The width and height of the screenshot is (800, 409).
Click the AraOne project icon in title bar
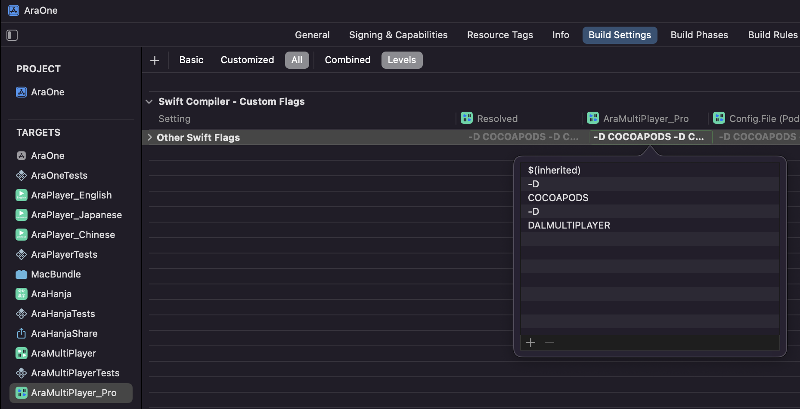coord(14,10)
